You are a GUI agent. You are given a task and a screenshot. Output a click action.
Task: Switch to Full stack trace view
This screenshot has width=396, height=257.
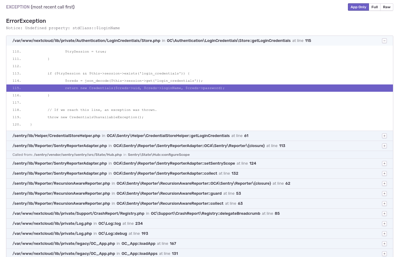(374, 7)
